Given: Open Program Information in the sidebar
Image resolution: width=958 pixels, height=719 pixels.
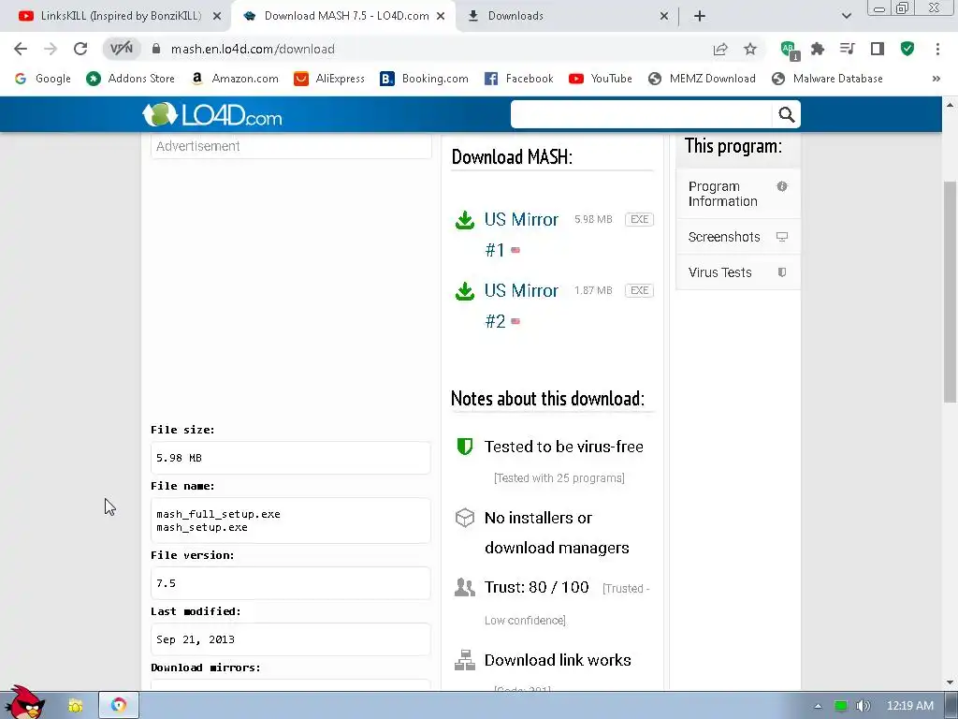Looking at the screenshot, I should click(738, 194).
